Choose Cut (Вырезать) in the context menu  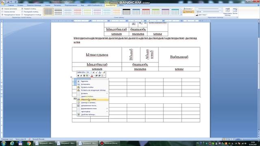tap(93, 81)
